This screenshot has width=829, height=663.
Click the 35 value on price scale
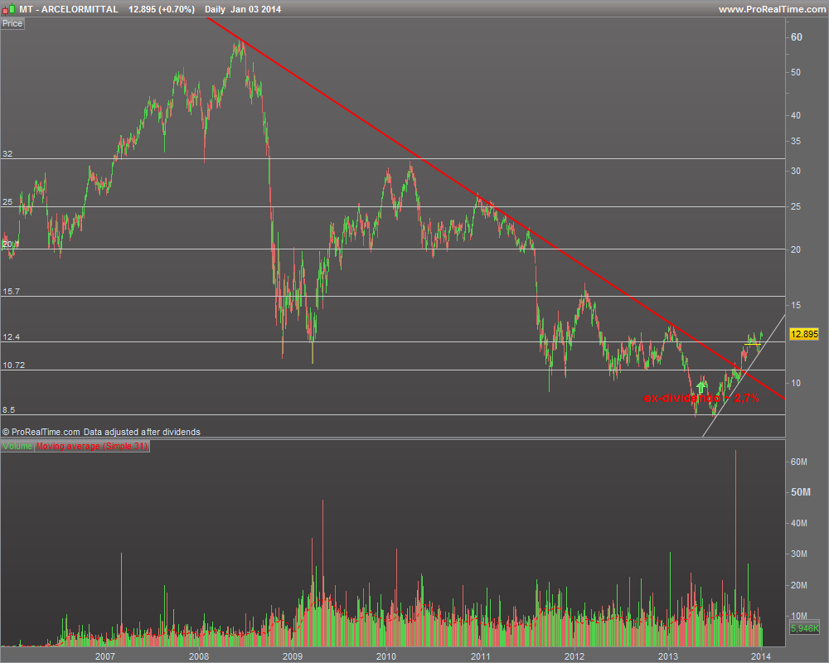[796, 142]
